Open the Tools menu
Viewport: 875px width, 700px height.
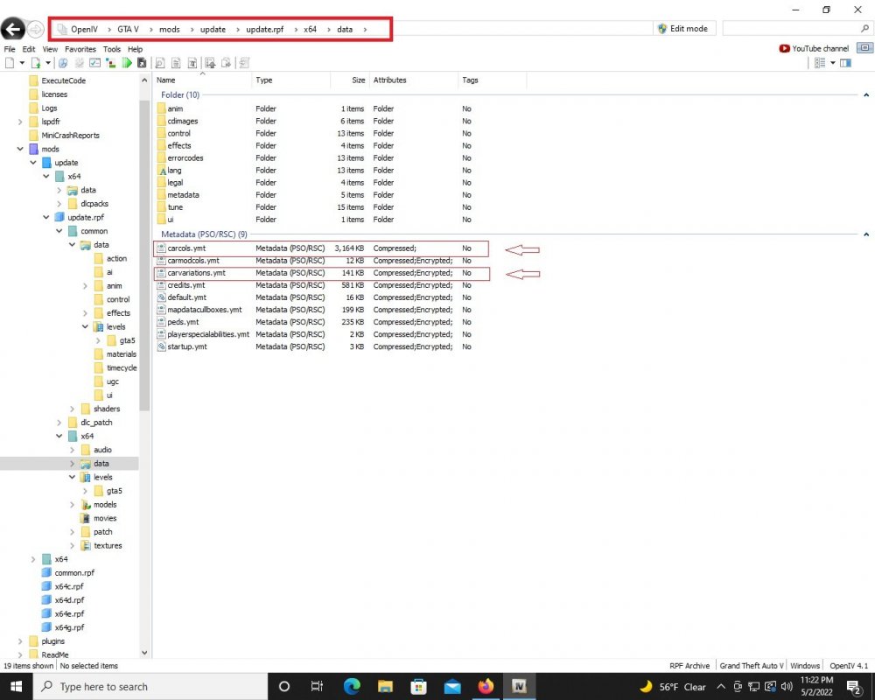pos(112,50)
